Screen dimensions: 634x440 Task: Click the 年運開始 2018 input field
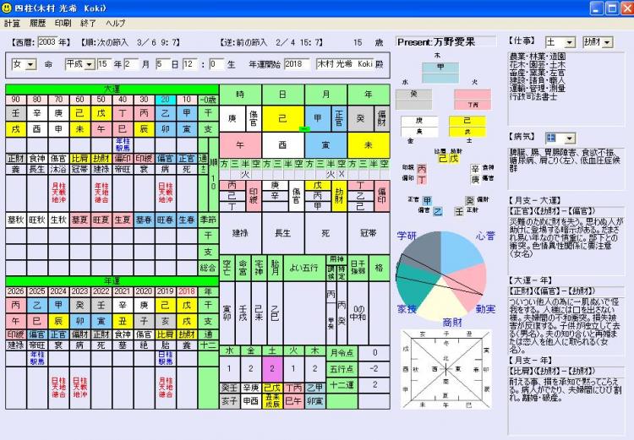(x=297, y=64)
